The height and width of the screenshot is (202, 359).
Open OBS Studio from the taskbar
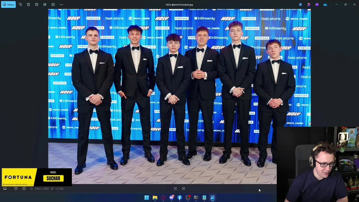(x=188, y=198)
